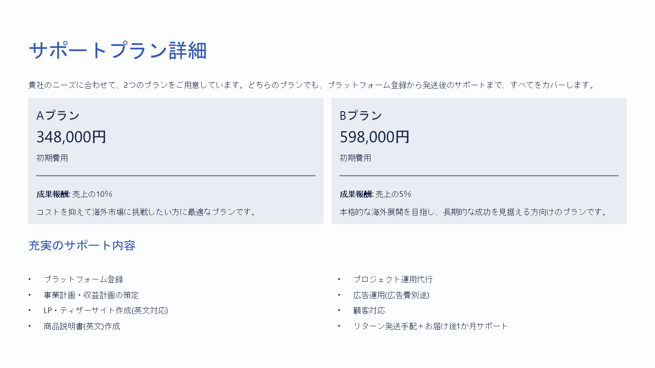Click the 初期費用 label under Aプラン
Viewport: 655px width, 368px height.
[52, 158]
